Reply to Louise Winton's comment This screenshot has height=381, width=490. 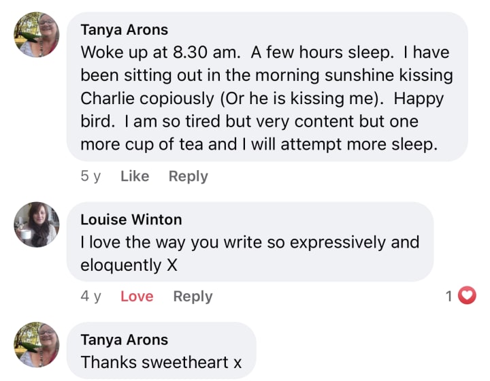pyautogui.click(x=193, y=296)
